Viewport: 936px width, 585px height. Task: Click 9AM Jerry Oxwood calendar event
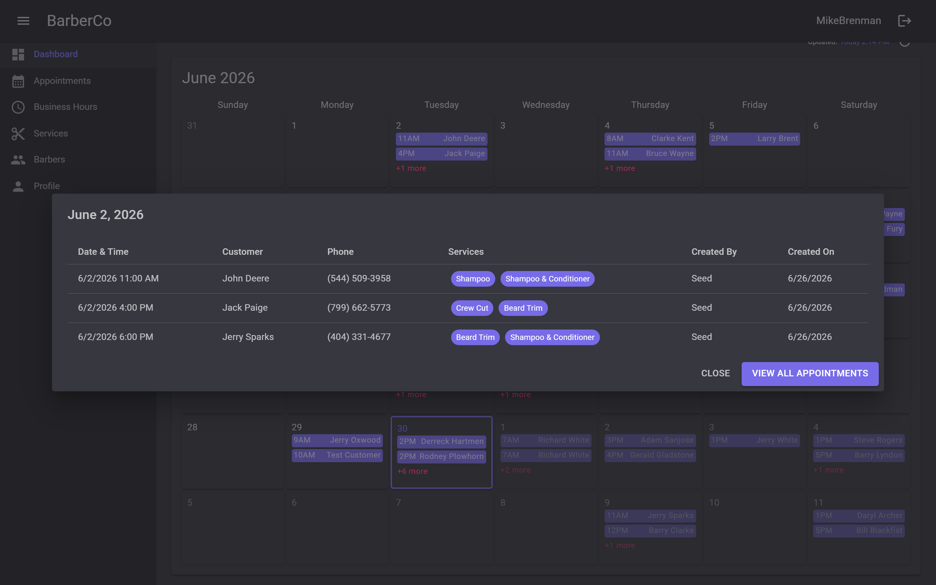pos(337,440)
